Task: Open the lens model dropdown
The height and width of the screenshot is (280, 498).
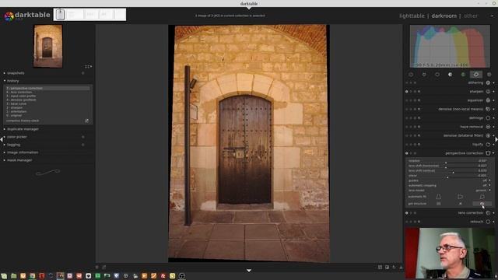Action: (x=449, y=191)
